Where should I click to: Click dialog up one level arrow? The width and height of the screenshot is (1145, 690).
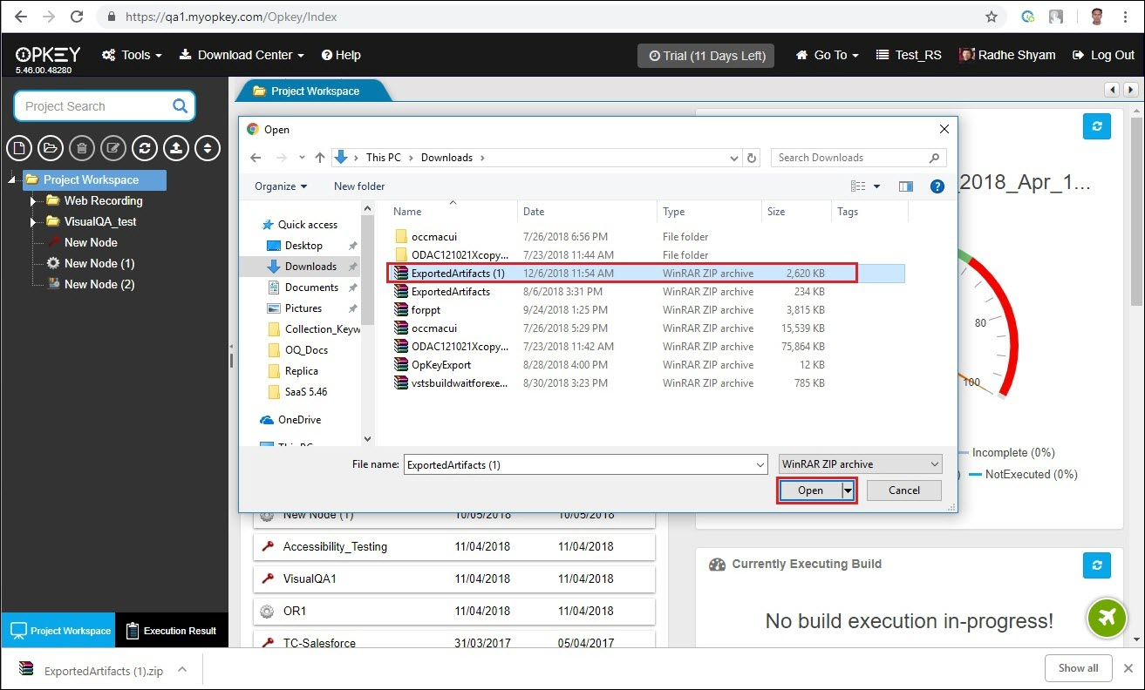click(320, 158)
